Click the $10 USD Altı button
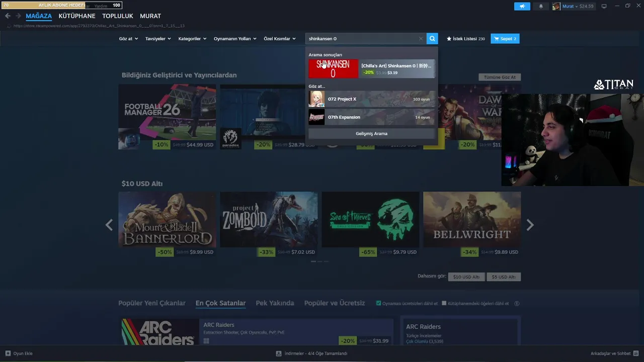 pos(466,277)
